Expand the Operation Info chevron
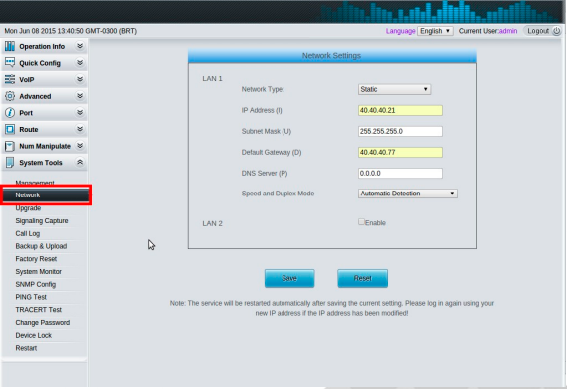The image size is (567, 389). (x=80, y=46)
